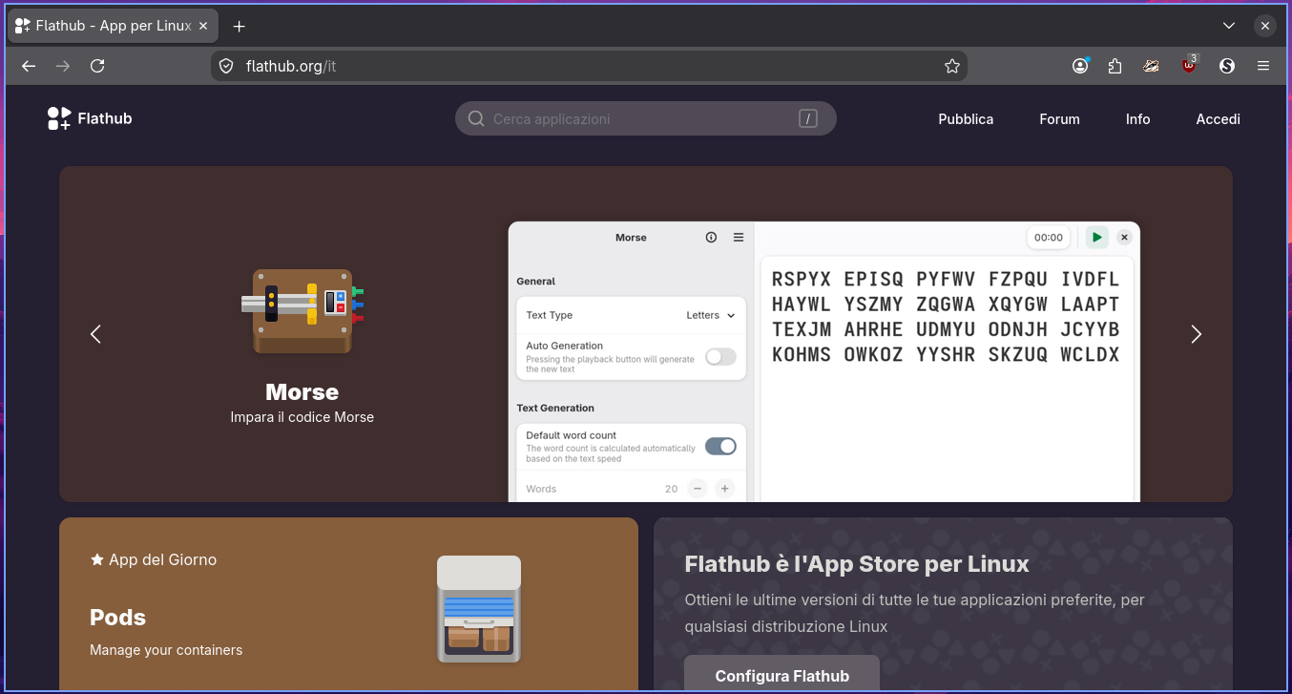
Task: Open the list all tabs chevron
Action: (x=1228, y=26)
